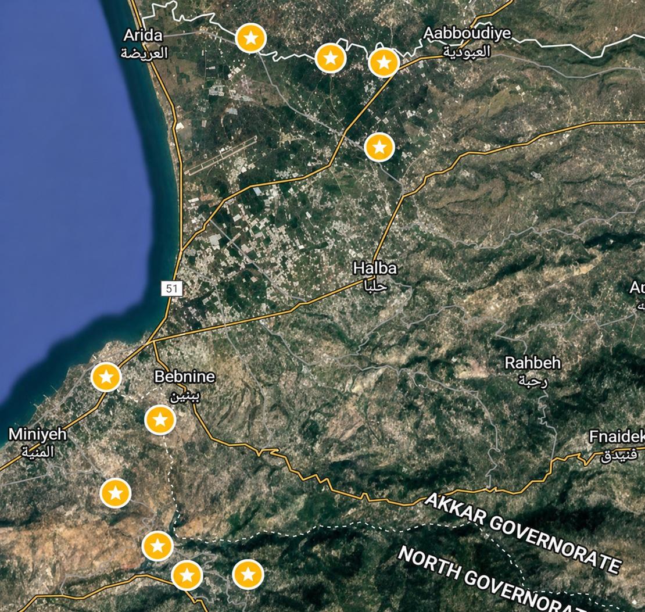
Task: Click the star marker nearest Arida
Action: (x=251, y=38)
